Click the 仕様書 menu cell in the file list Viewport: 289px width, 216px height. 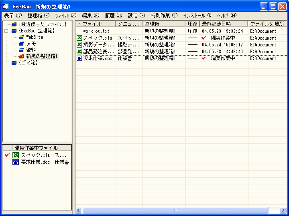(125, 58)
